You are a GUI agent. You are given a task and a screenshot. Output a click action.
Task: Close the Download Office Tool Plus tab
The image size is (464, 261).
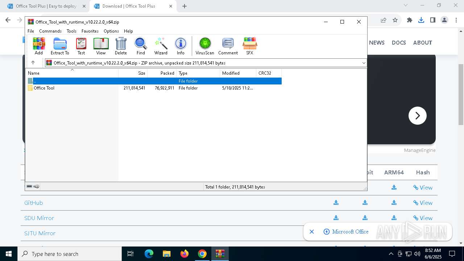click(x=171, y=6)
